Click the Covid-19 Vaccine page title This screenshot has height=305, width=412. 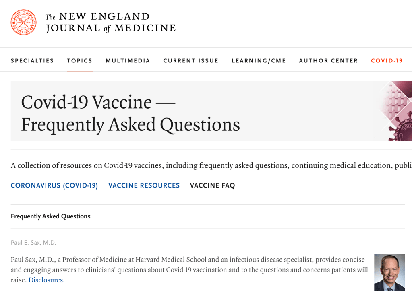click(x=130, y=113)
